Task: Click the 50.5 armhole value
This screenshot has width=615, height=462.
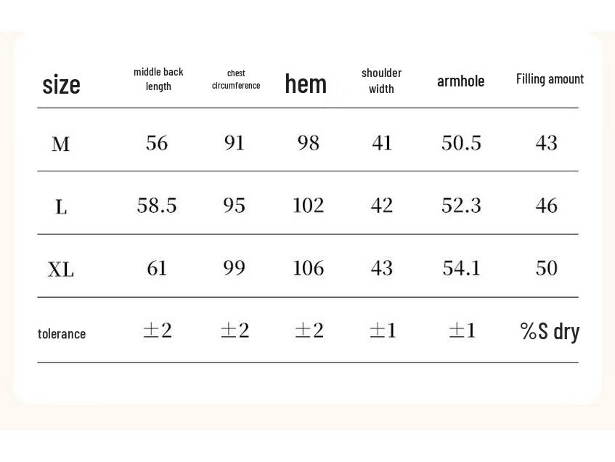Action: click(461, 143)
